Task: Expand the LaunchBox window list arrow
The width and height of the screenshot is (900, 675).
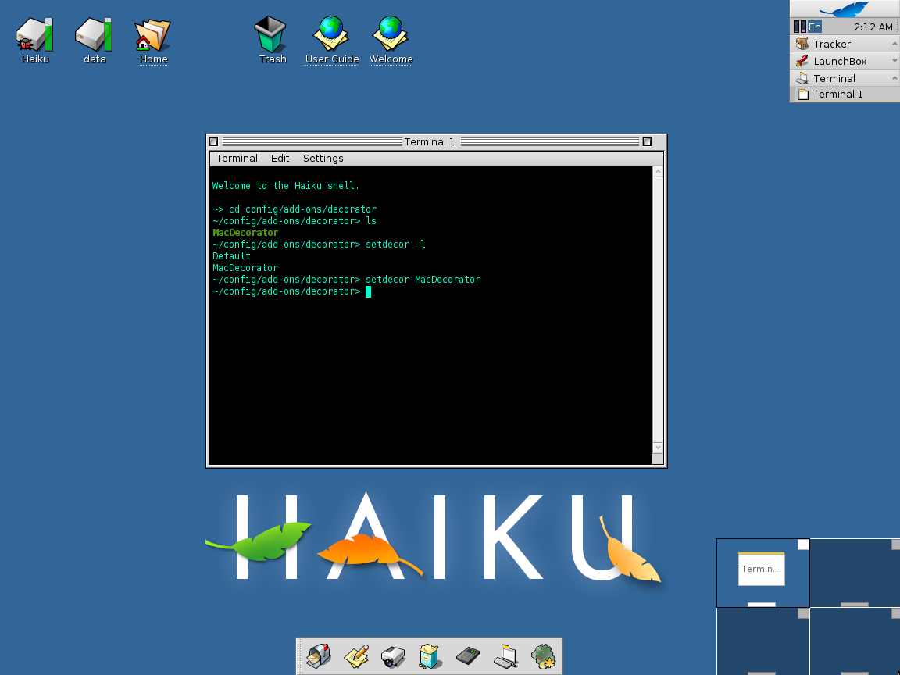Action: (x=895, y=61)
